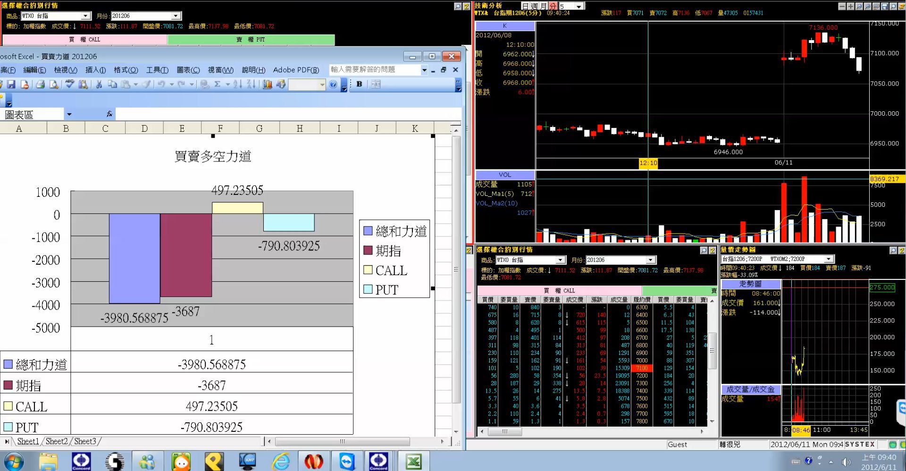Click the Sort Descending icon
This screenshot has height=471, width=906.
coord(251,84)
